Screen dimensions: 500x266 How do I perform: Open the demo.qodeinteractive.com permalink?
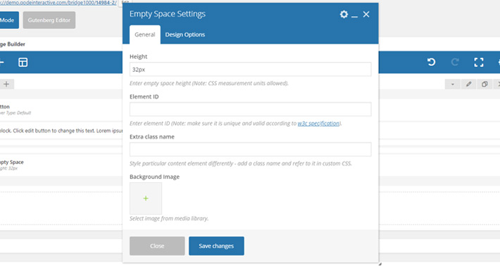tap(58, 3)
